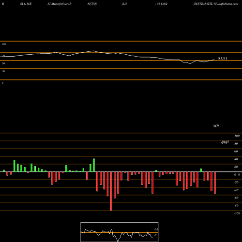This screenshot has height=242, width=242.
Task: Click the tallest red histogram bar reaching -100
Action: pyautogui.click(x=111, y=191)
